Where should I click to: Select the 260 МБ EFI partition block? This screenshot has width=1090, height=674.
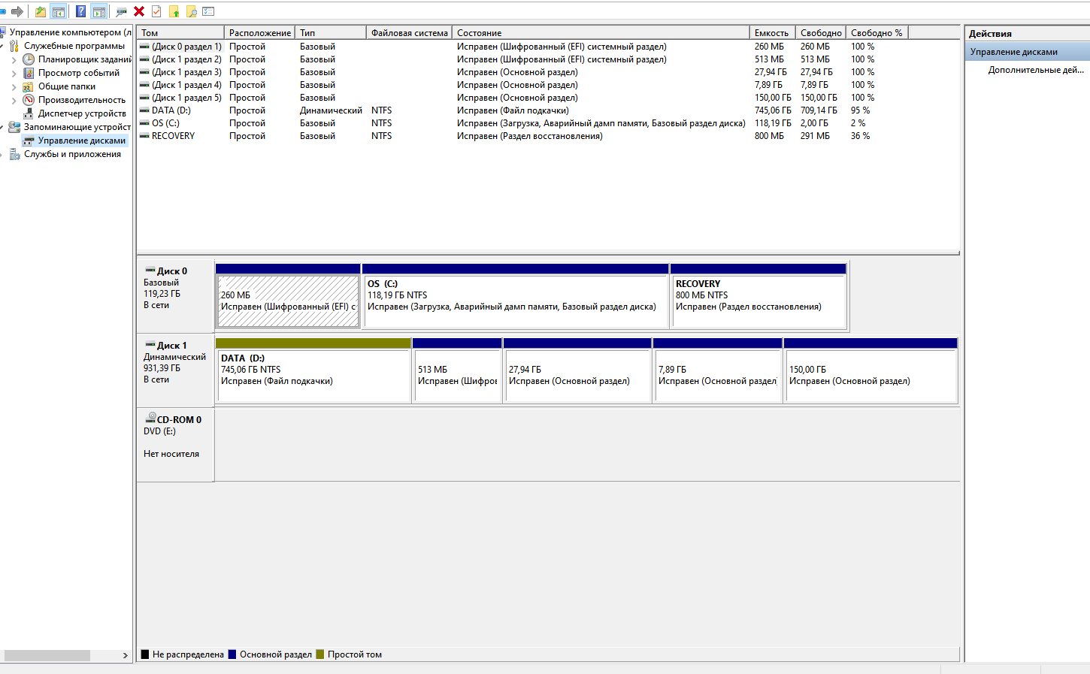click(288, 301)
